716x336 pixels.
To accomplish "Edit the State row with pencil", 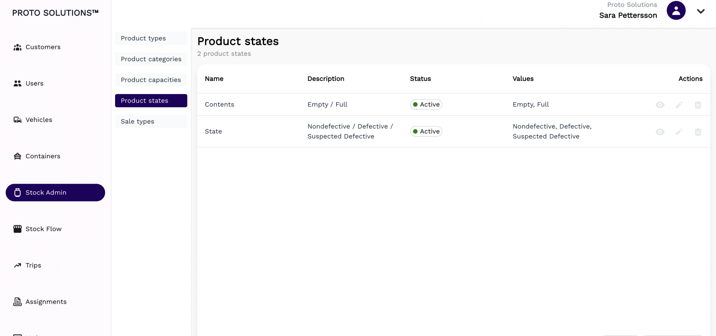I will click(x=679, y=132).
